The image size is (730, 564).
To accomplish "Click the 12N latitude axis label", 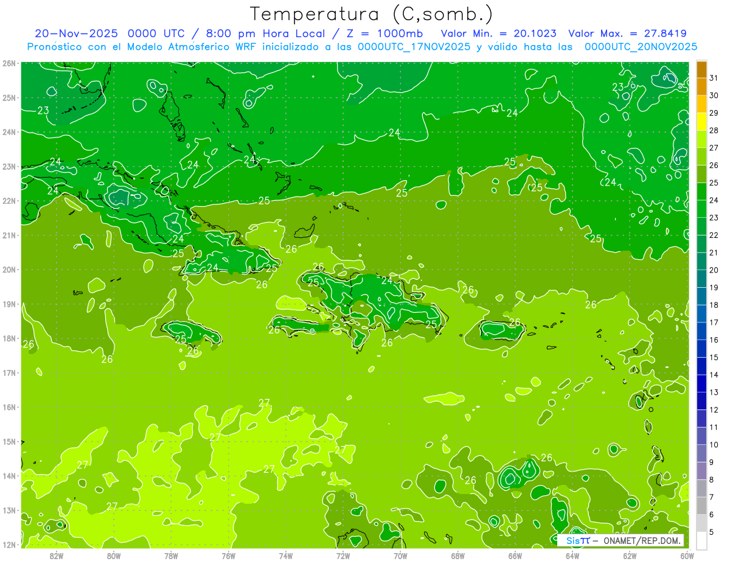I will click(9, 545).
